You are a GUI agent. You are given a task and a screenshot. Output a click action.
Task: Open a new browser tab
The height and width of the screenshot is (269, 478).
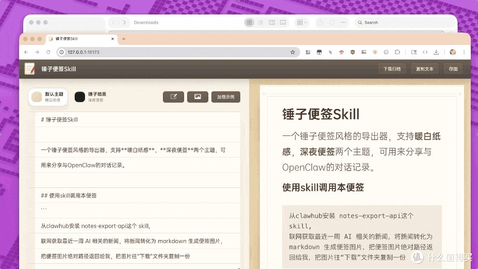pos(123,39)
